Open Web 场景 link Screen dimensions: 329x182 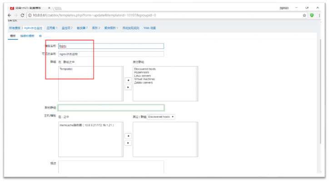tap(150, 28)
